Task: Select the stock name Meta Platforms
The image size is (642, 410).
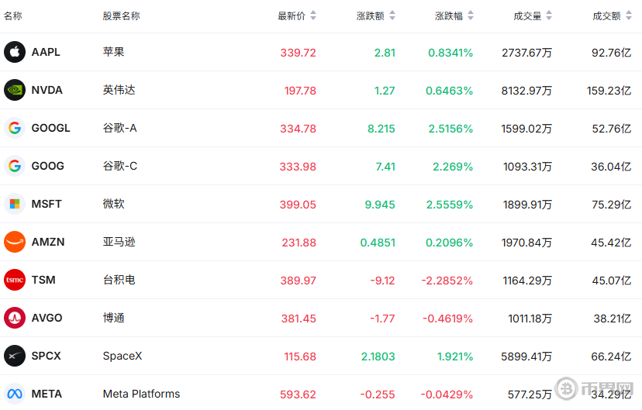Action: 141,394
